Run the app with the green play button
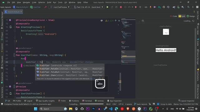The image size is (200, 112). [x=107, y=7]
